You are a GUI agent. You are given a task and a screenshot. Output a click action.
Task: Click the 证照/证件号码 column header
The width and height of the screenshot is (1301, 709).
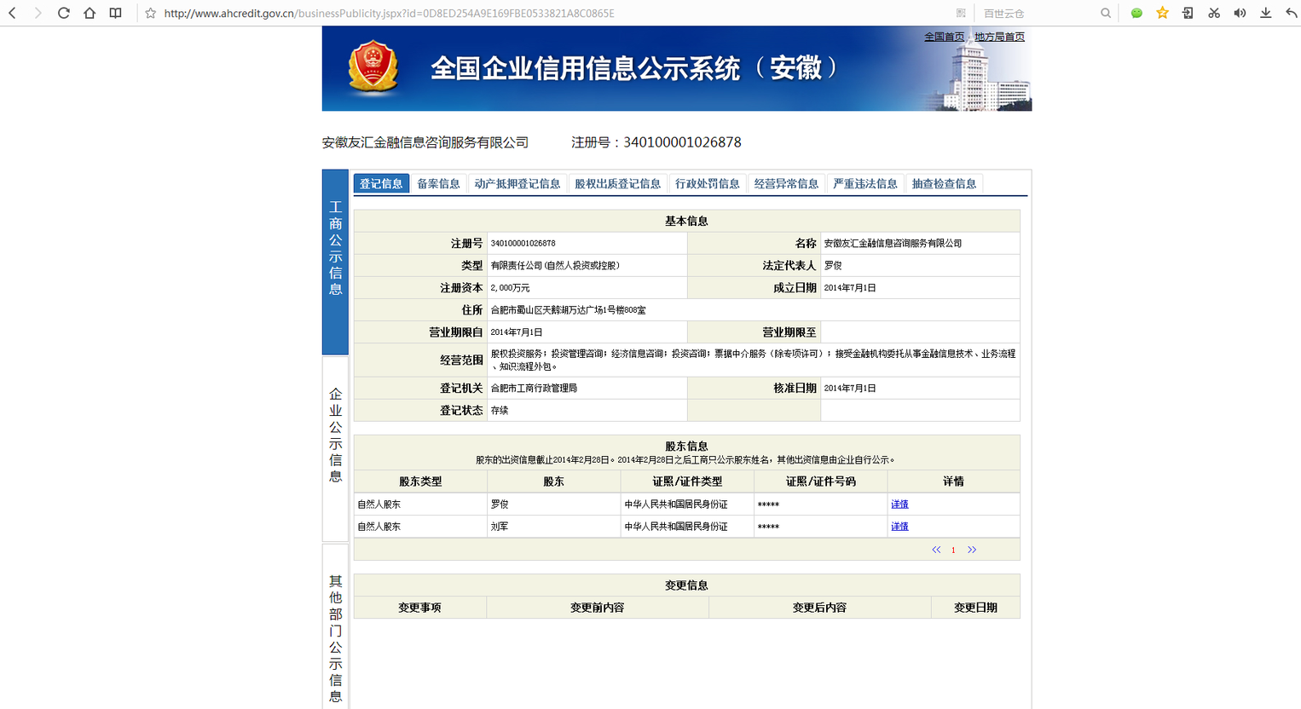pyautogui.click(x=821, y=481)
